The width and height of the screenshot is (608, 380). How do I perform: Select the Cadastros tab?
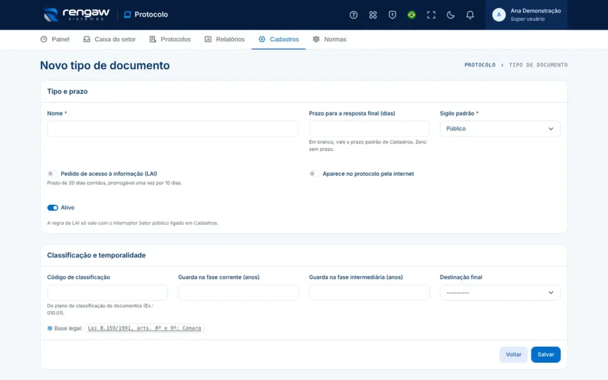[x=278, y=39]
